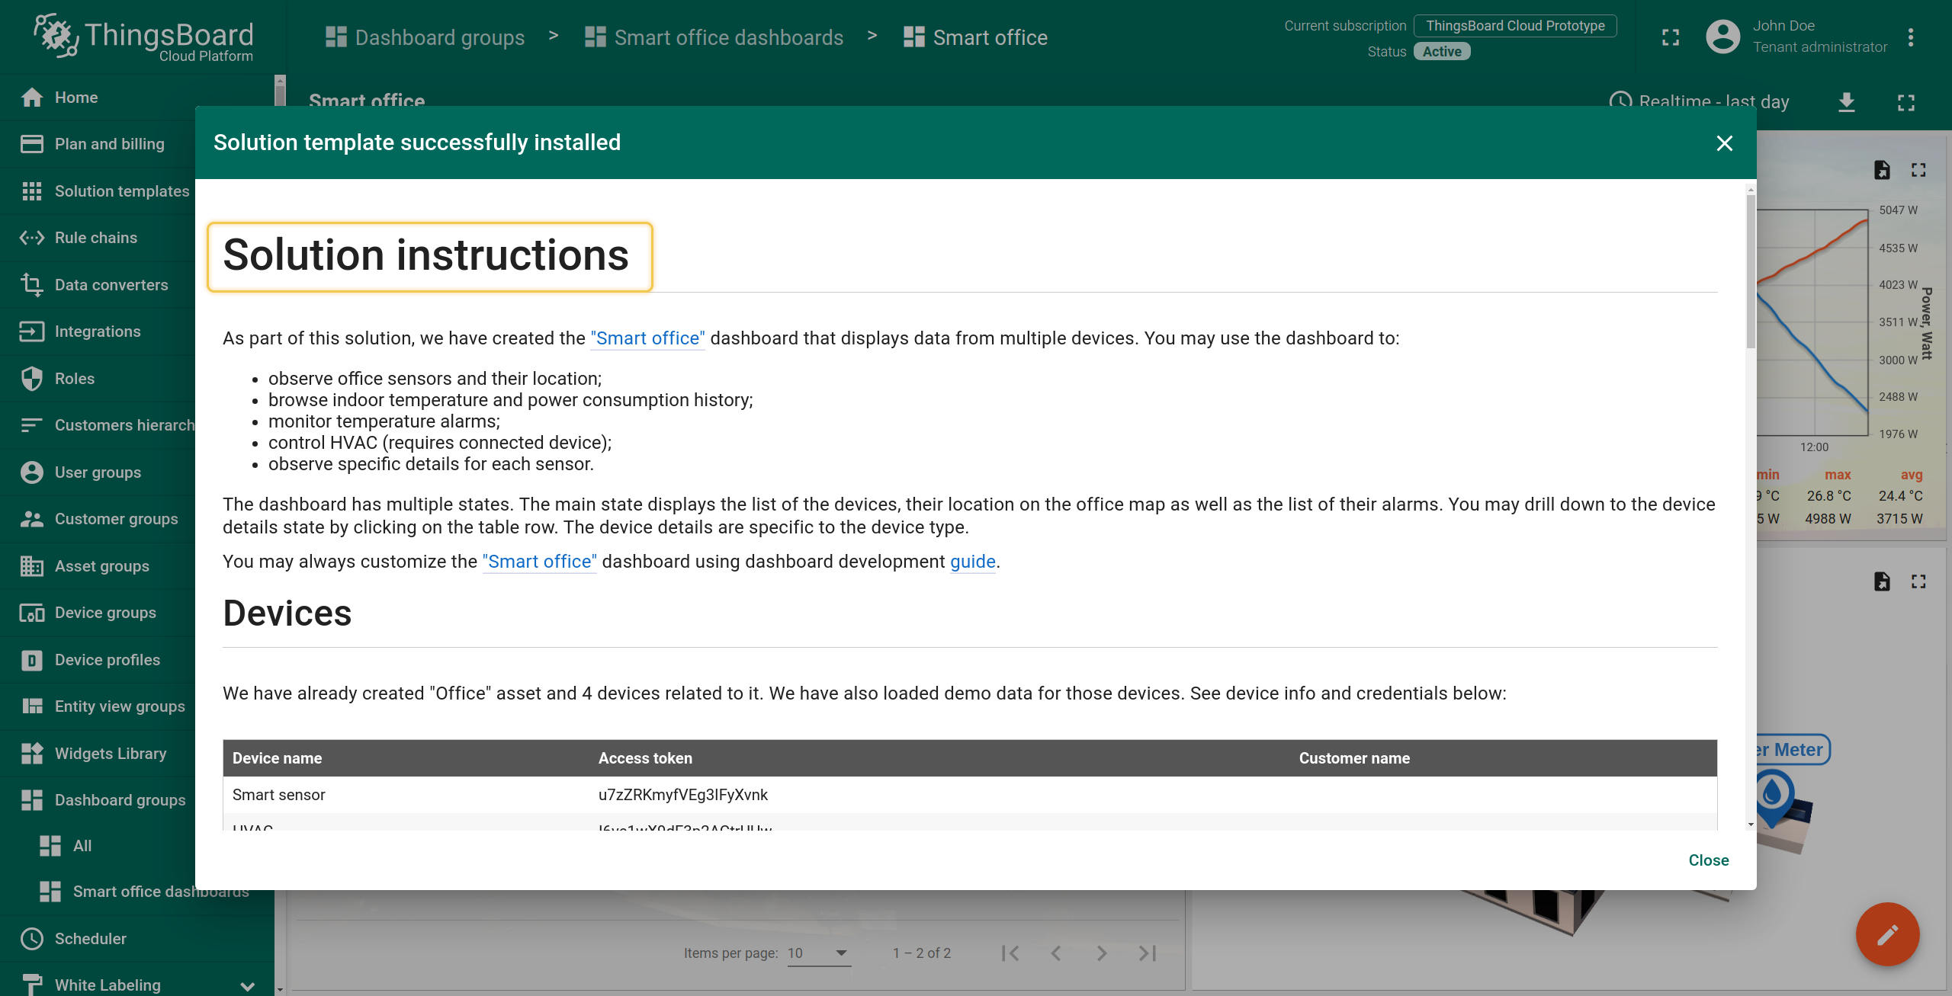Click the Smart sensor device row
The image size is (1952, 996).
(970, 795)
